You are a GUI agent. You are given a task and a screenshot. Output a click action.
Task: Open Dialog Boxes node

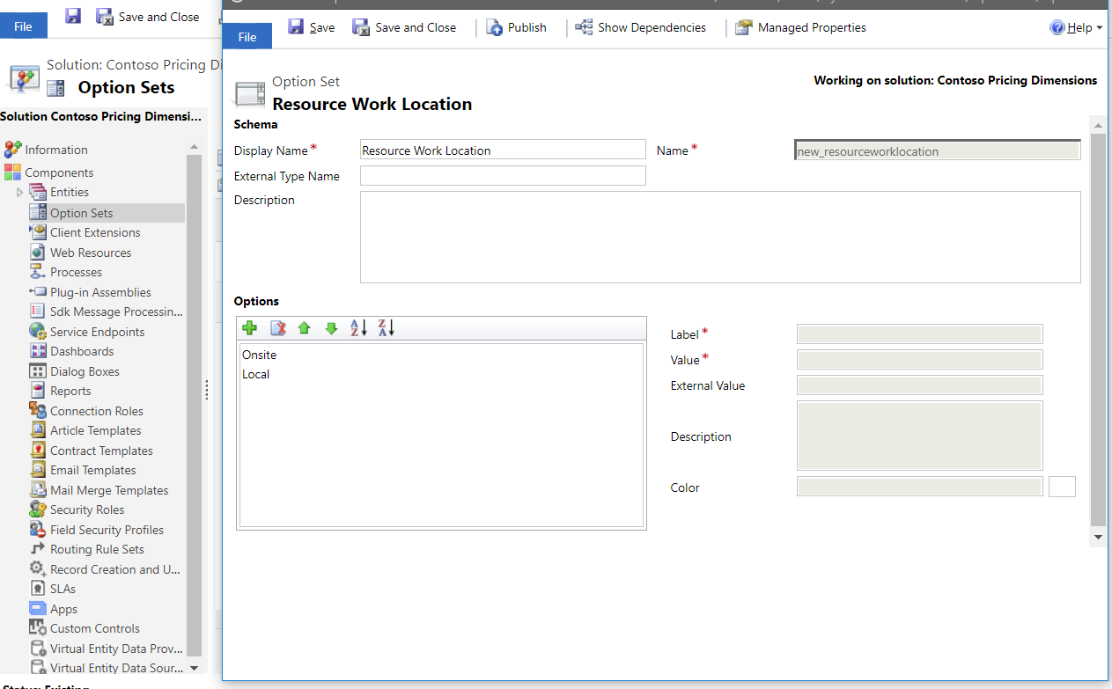(x=85, y=371)
